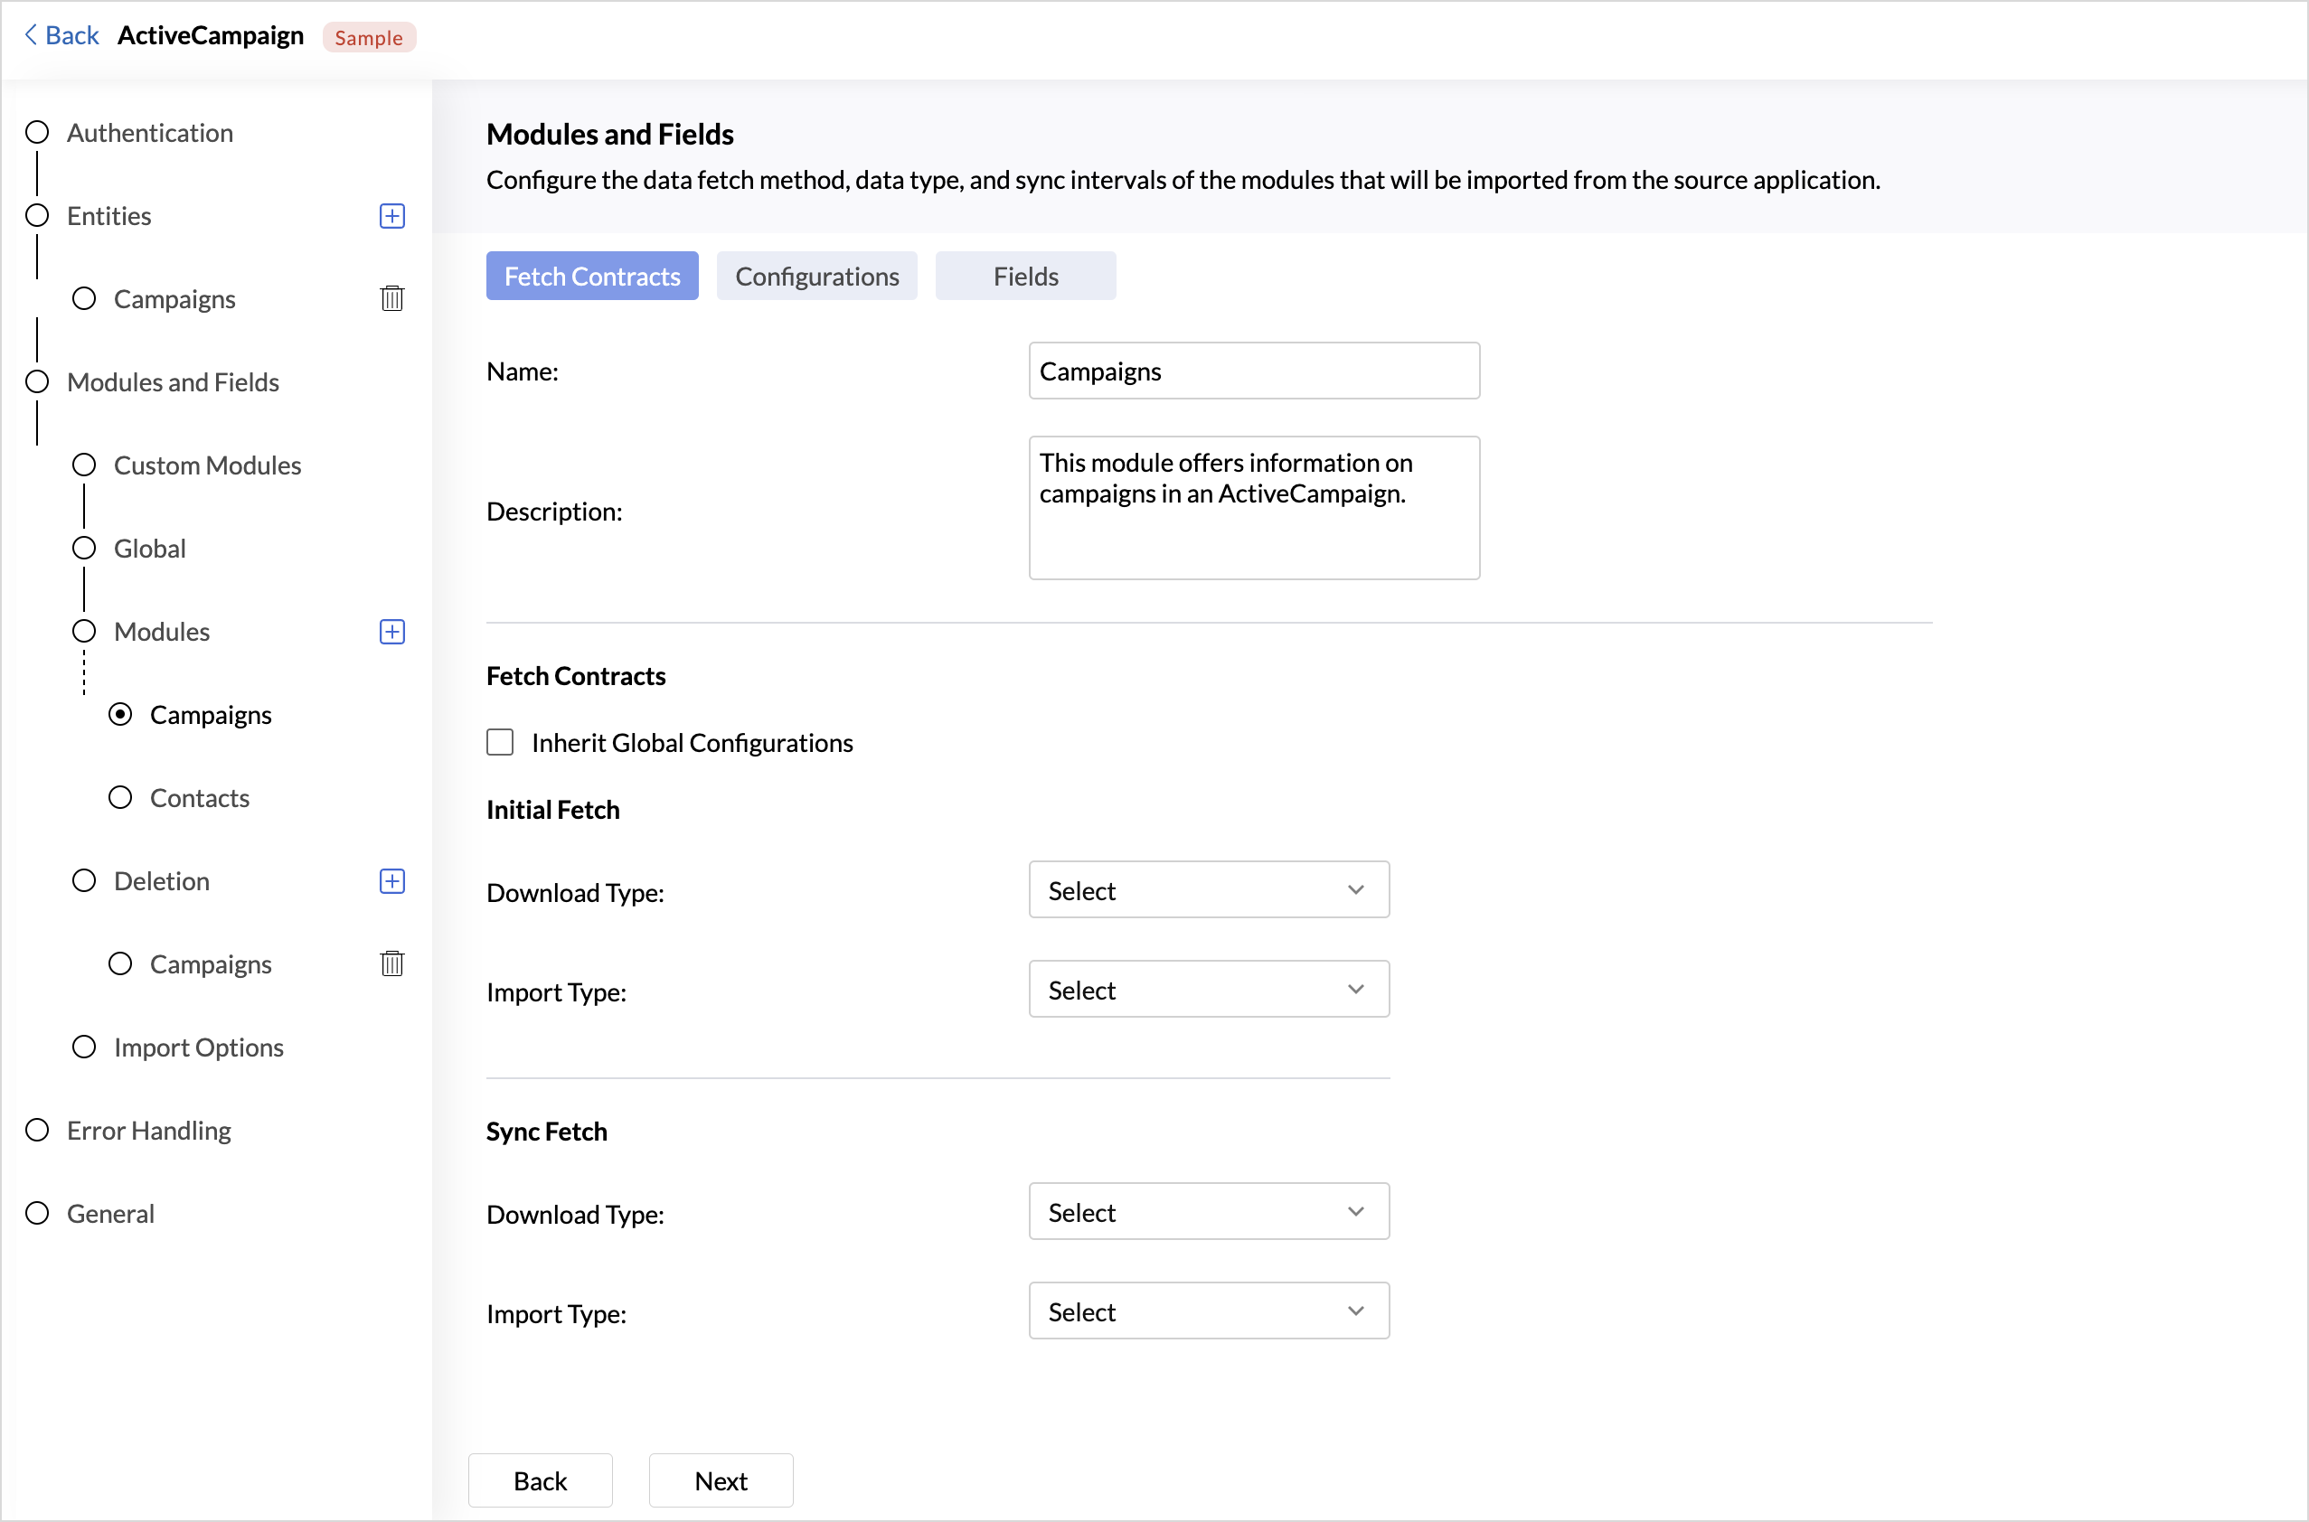
Task: Click the add icon next to Deletion
Action: click(x=391, y=881)
